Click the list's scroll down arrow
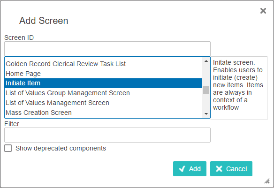Image resolution: width=274 pixels, height=188 pixels. [x=206, y=114]
